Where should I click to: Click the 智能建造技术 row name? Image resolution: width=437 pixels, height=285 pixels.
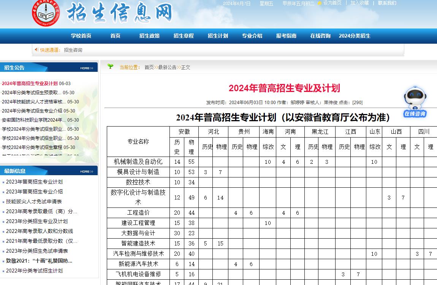tap(138, 244)
